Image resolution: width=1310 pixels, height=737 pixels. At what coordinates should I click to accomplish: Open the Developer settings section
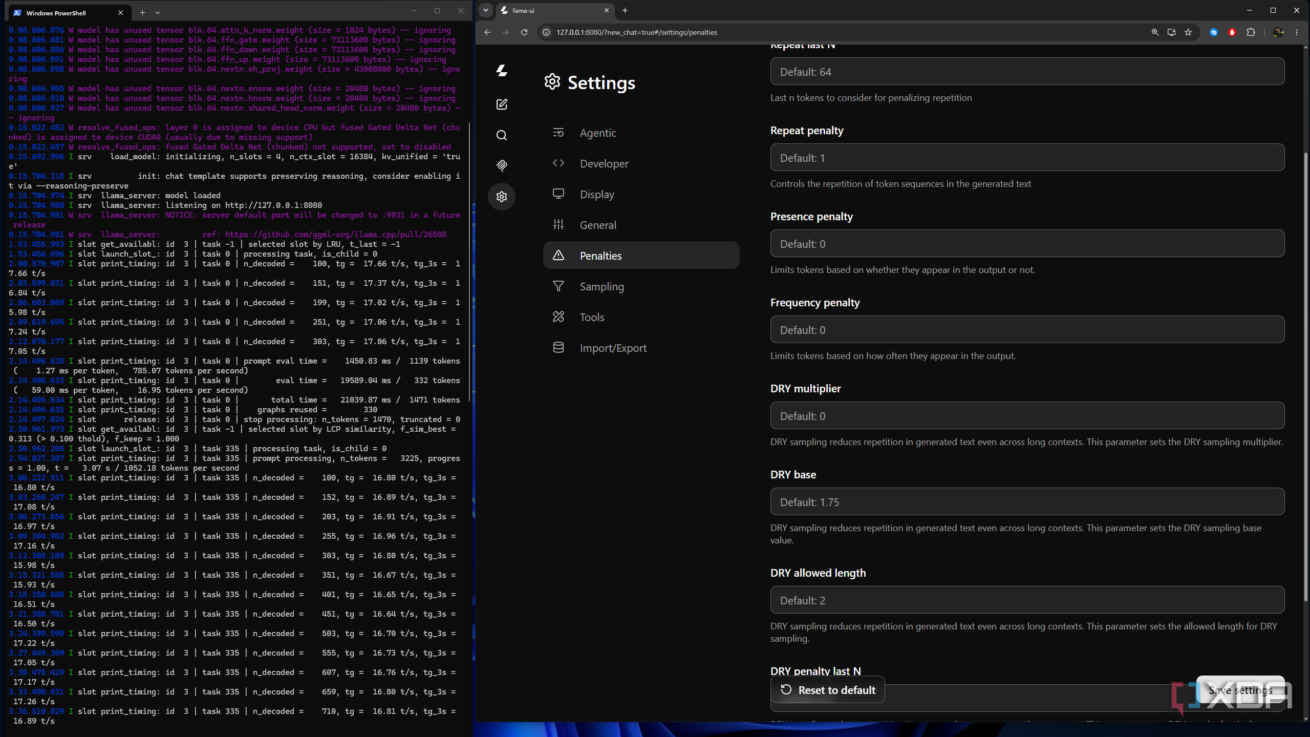(x=641, y=163)
